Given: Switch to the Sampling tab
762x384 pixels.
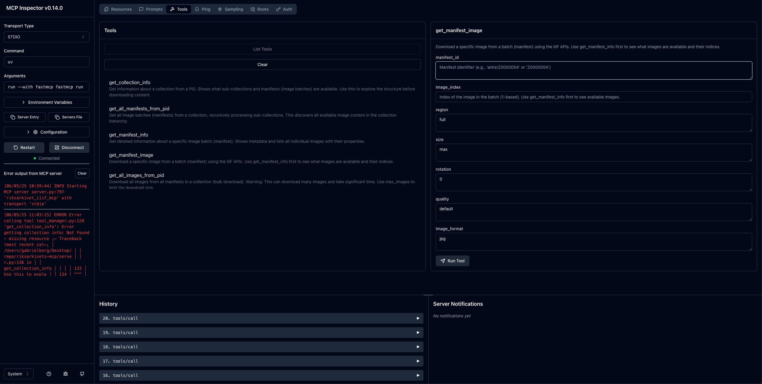Looking at the screenshot, I should click(230, 9).
